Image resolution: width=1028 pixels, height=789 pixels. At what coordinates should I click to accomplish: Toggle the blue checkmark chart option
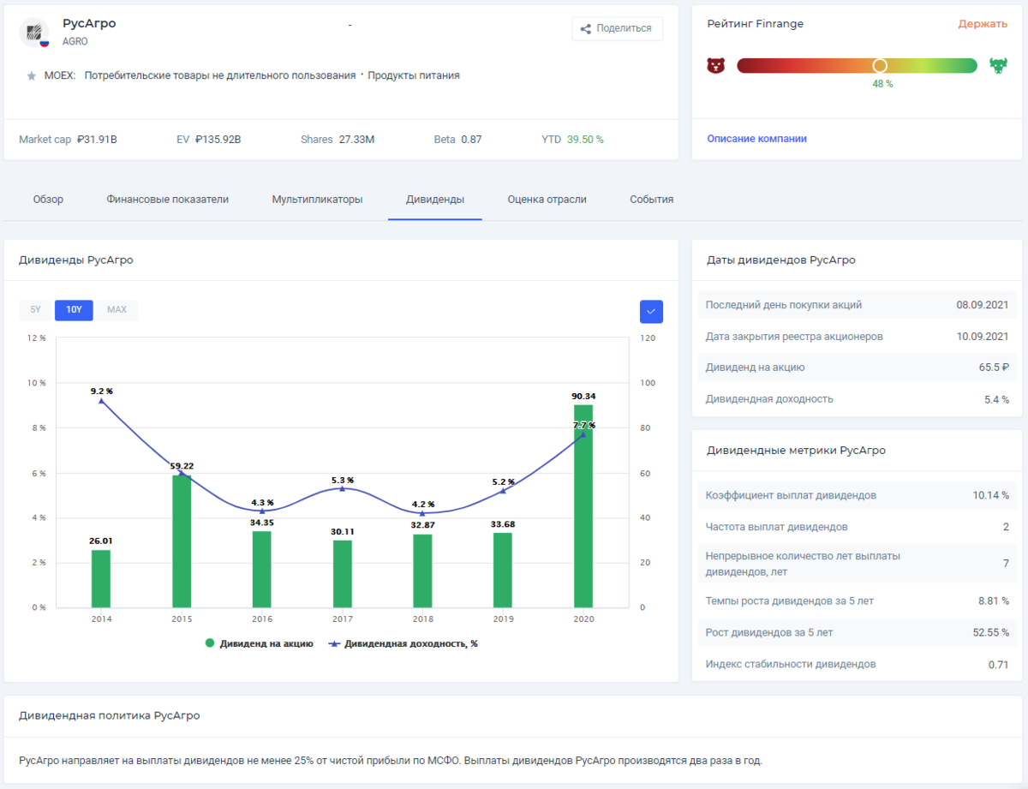[x=651, y=311]
